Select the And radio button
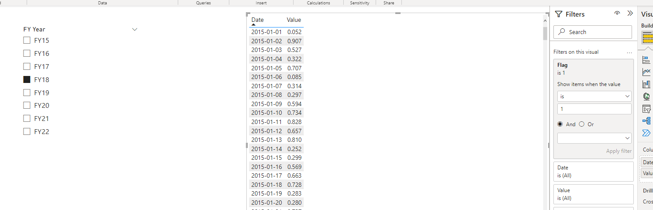 click(x=560, y=124)
